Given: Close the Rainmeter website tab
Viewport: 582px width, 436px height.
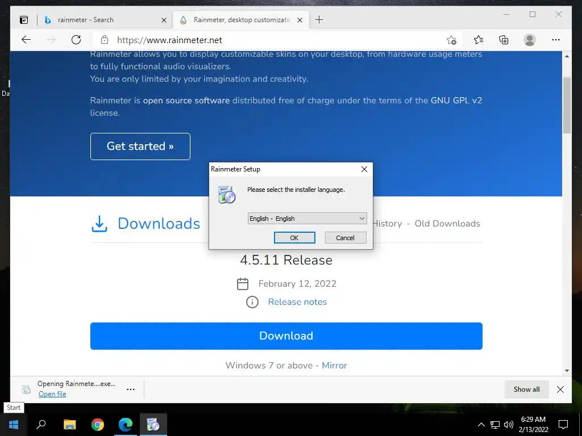Looking at the screenshot, I should click(x=300, y=20).
